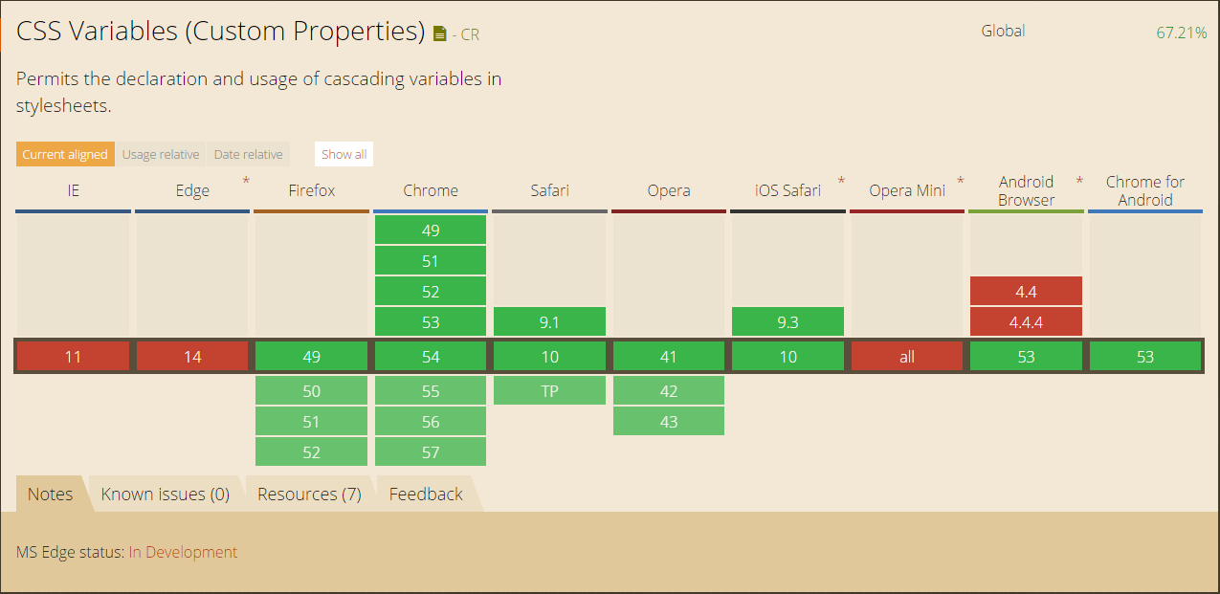Select Chrome version 55 cell
The height and width of the screenshot is (594, 1220).
(x=431, y=390)
